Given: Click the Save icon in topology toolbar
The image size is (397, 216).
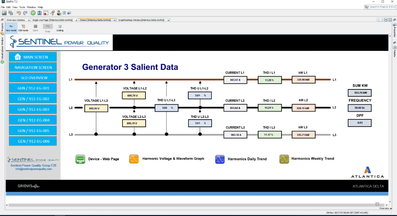Looking at the screenshot, I should tap(35, 28).
